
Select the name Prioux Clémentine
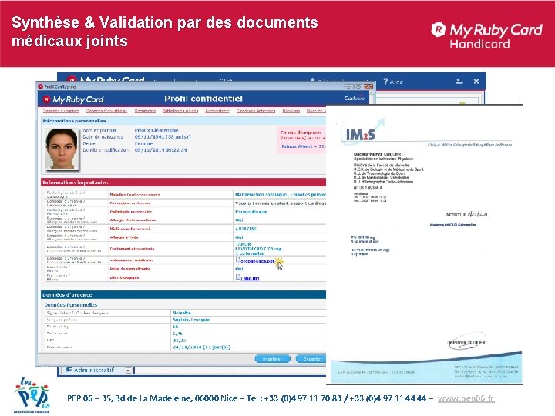tap(156, 130)
